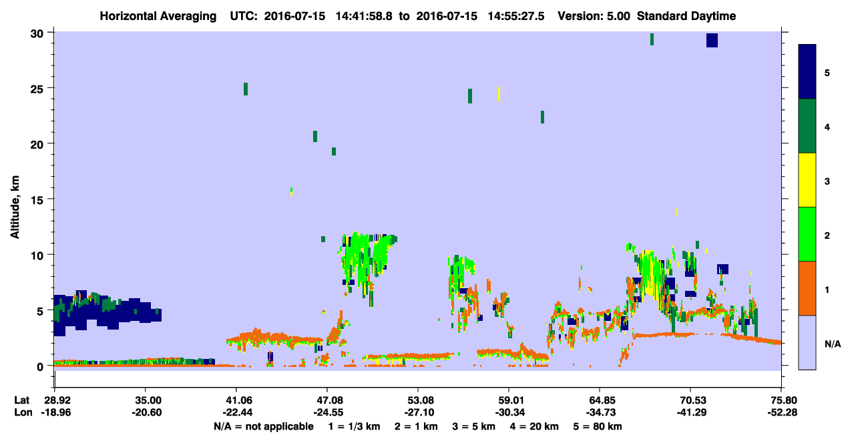868x445 pixels.
Task: Click the yellow marker near 25 km altitude
Action: pos(499,93)
